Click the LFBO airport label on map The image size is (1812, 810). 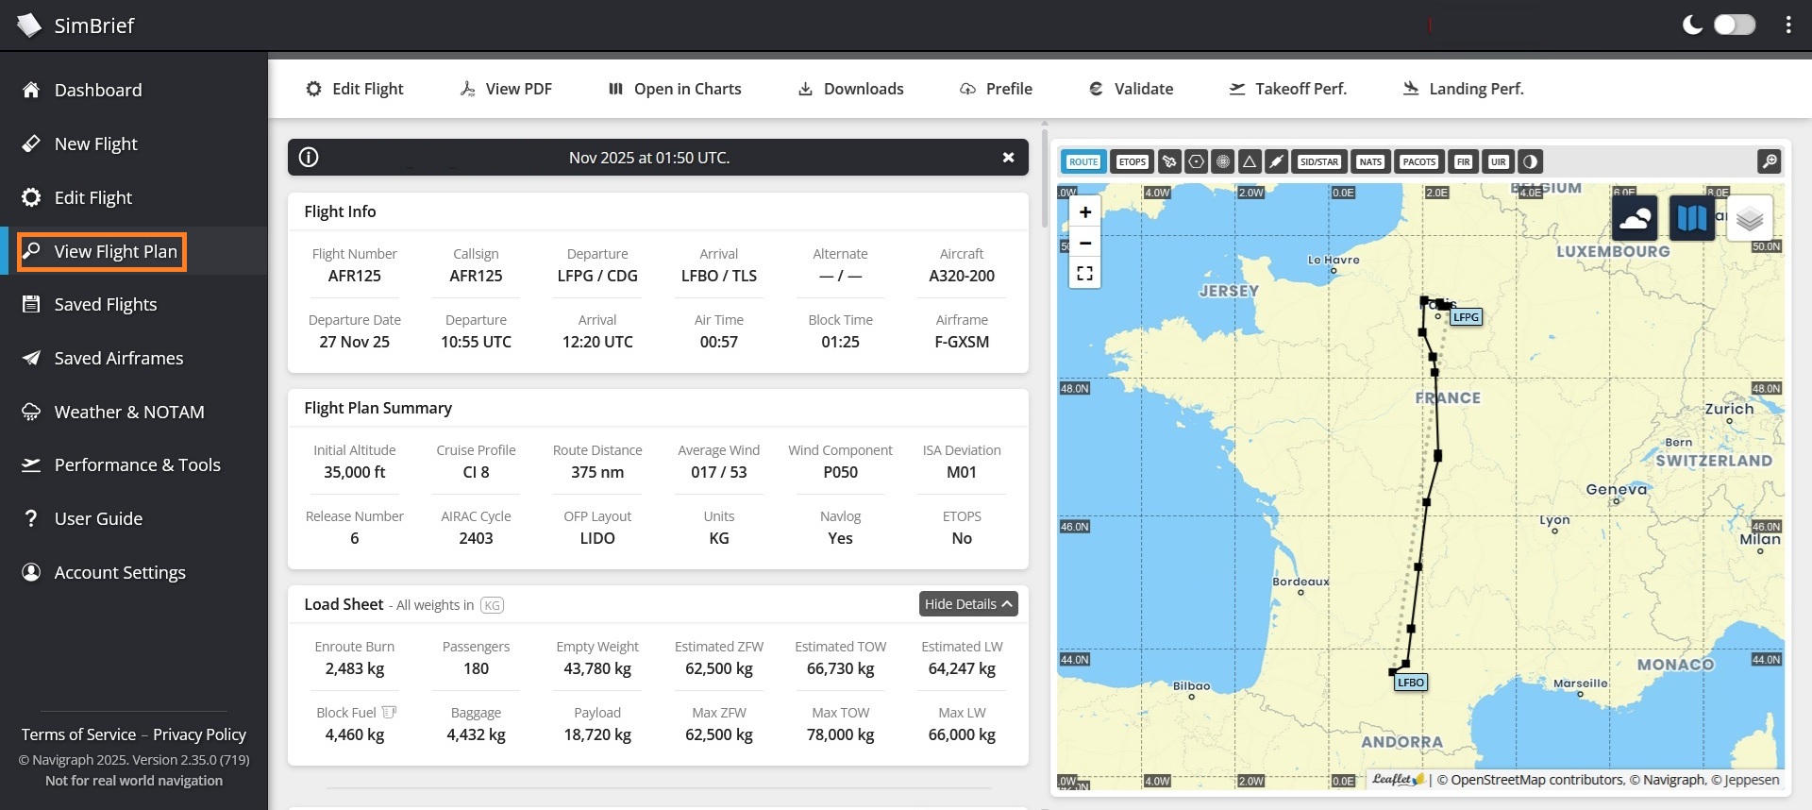tap(1411, 683)
